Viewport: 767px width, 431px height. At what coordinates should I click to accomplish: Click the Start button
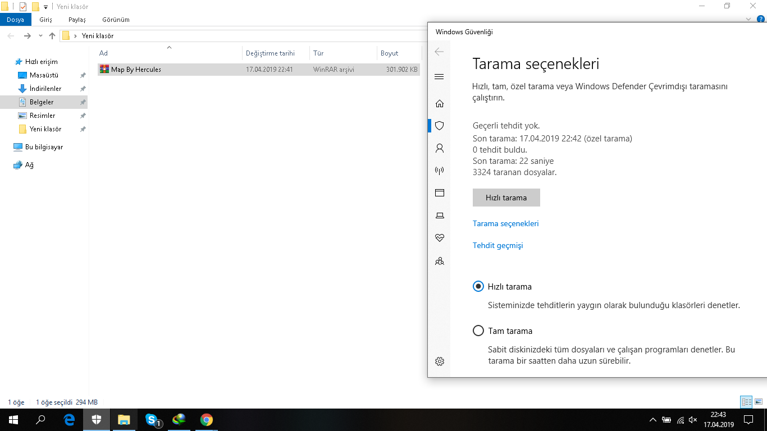(13, 420)
